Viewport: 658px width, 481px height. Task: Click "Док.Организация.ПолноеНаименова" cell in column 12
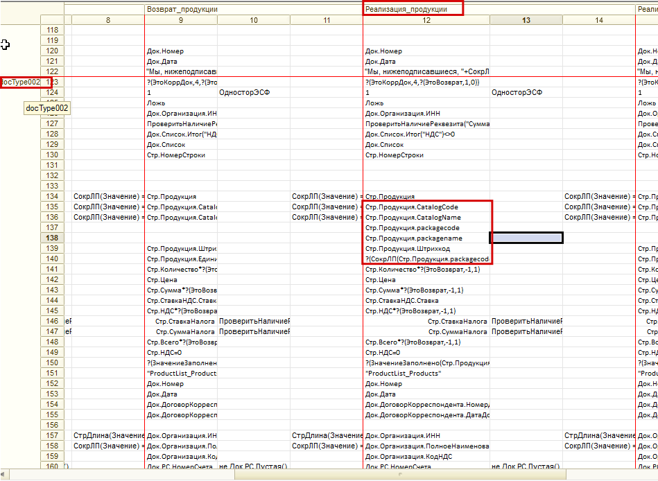click(x=426, y=446)
